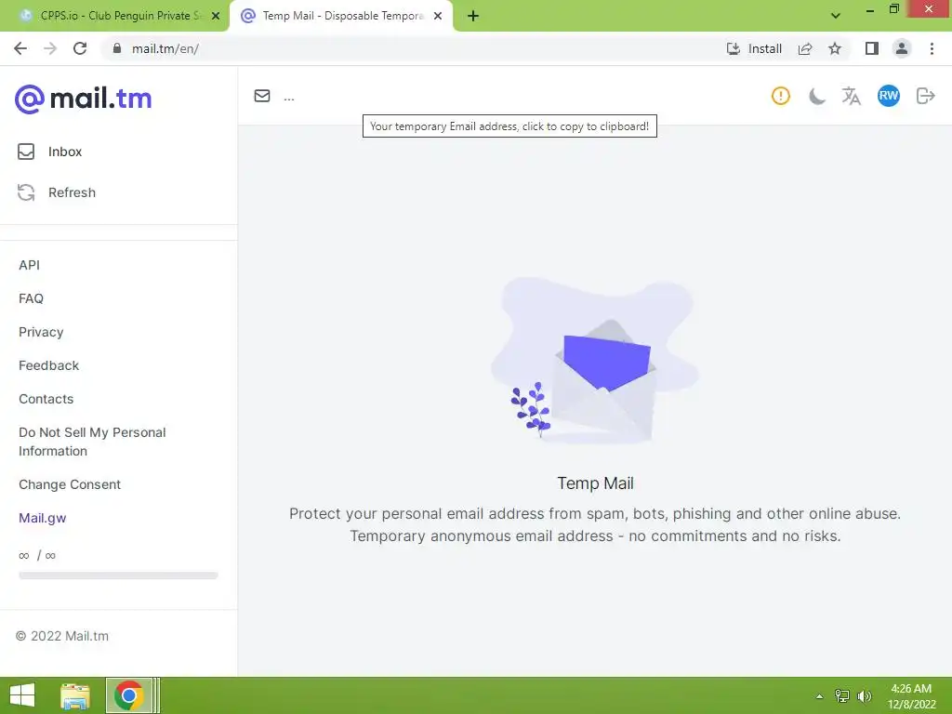Open the API link

(29, 265)
